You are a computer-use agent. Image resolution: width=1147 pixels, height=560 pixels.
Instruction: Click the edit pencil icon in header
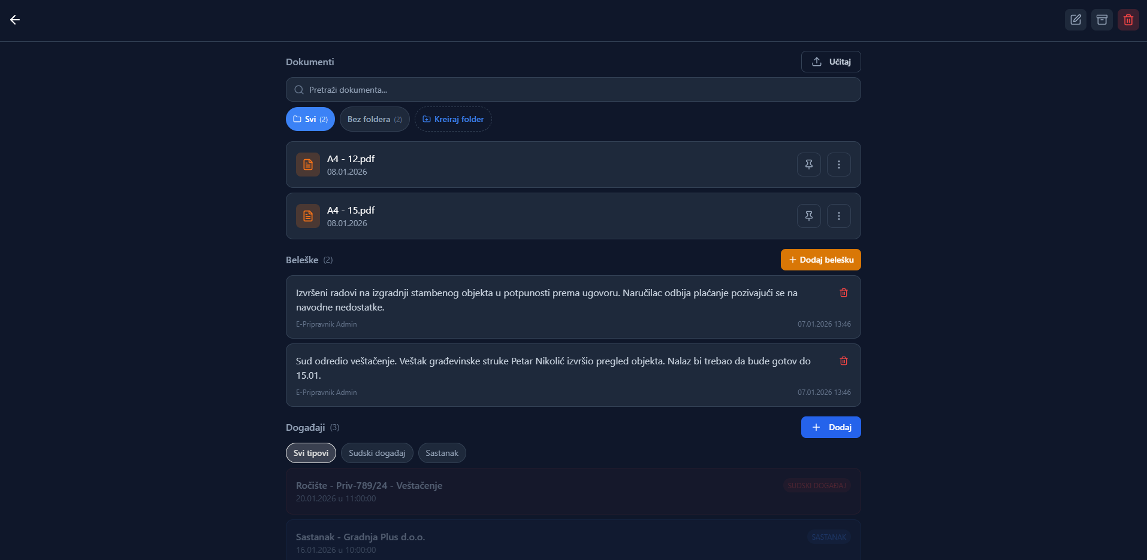click(1076, 20)
